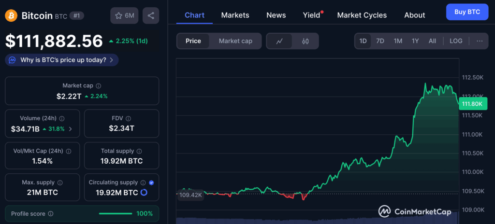Image resolution: width=495 pixels, height=224 pixels.
Task: Switch to the Market Cycles tab
Action: coord(362,15)
